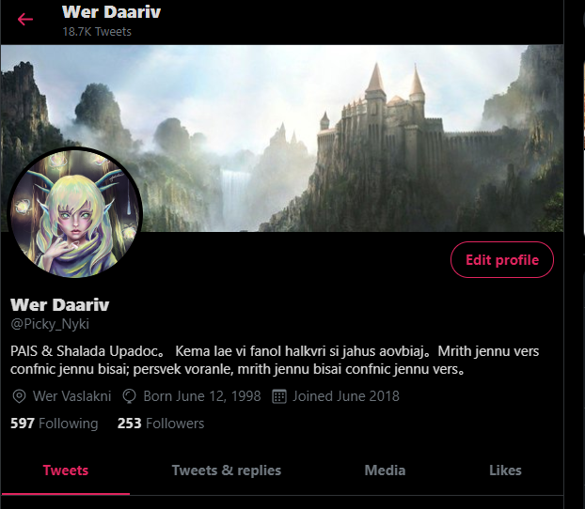Click the birthday balloon icon
The width and height of the screenshot is (585, 509).
(130, 396)
